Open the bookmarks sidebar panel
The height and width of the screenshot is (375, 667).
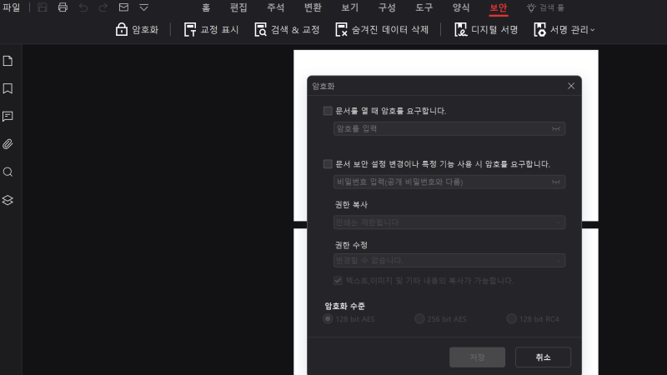tap(8, 88)
